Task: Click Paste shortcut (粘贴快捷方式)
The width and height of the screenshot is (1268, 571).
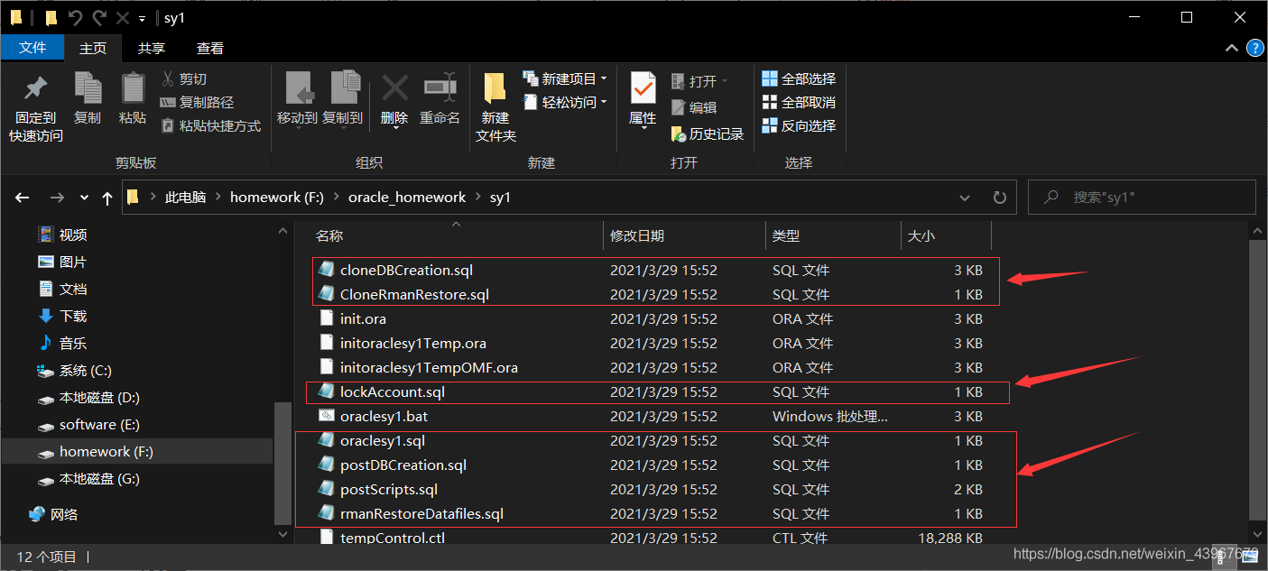Action: point(210,126)
